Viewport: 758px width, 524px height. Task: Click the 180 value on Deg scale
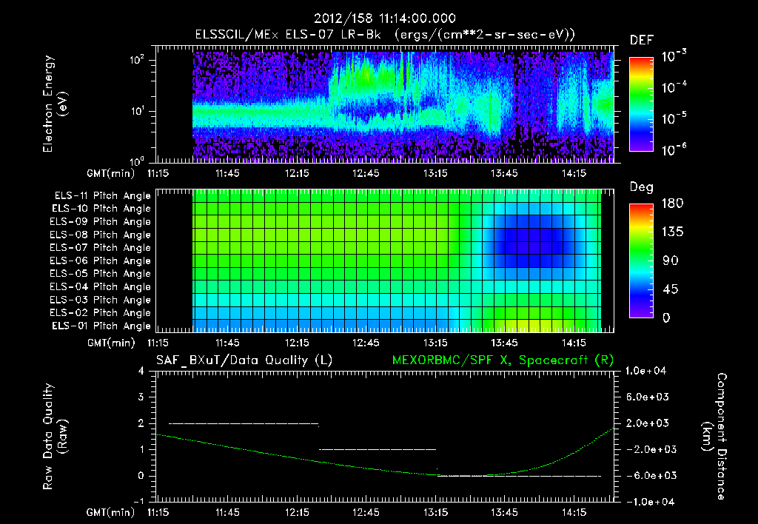point(672,204)
